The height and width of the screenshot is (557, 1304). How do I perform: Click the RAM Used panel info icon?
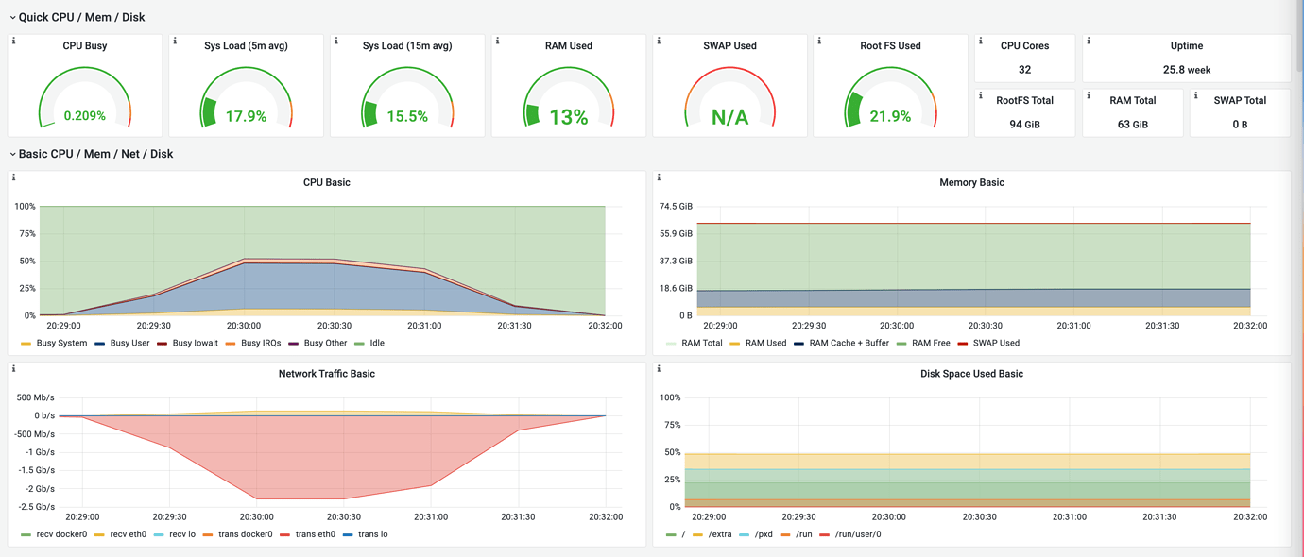click(496, 41)
